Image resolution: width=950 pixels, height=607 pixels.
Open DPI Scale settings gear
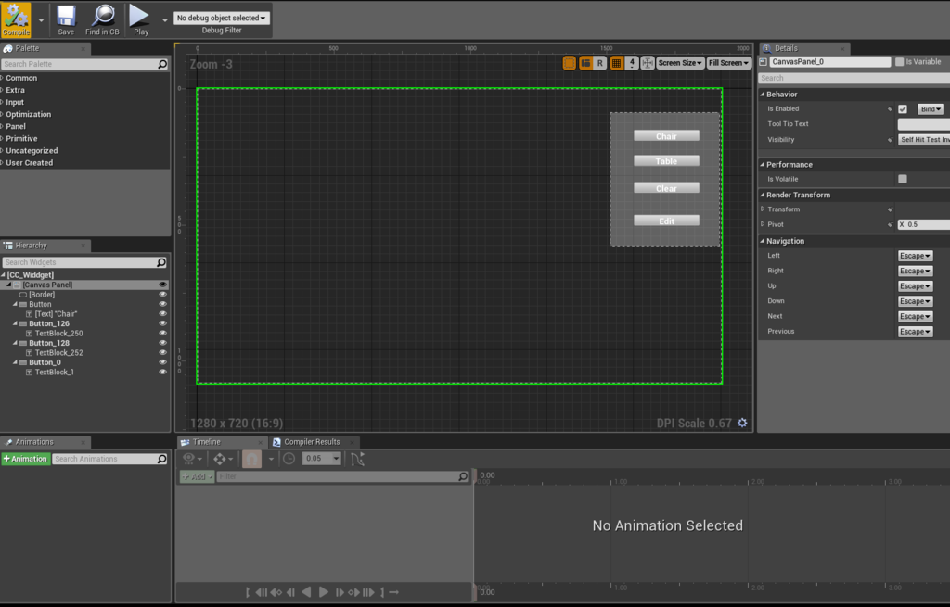(742, 423)
